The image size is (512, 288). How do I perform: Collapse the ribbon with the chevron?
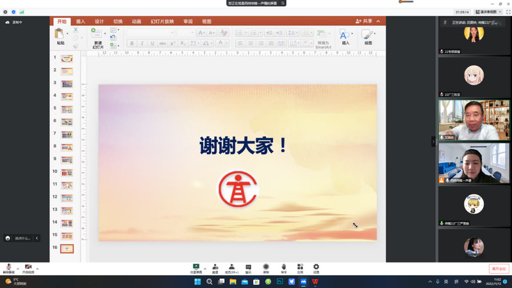pyautogui.click(x=378, y=21)
